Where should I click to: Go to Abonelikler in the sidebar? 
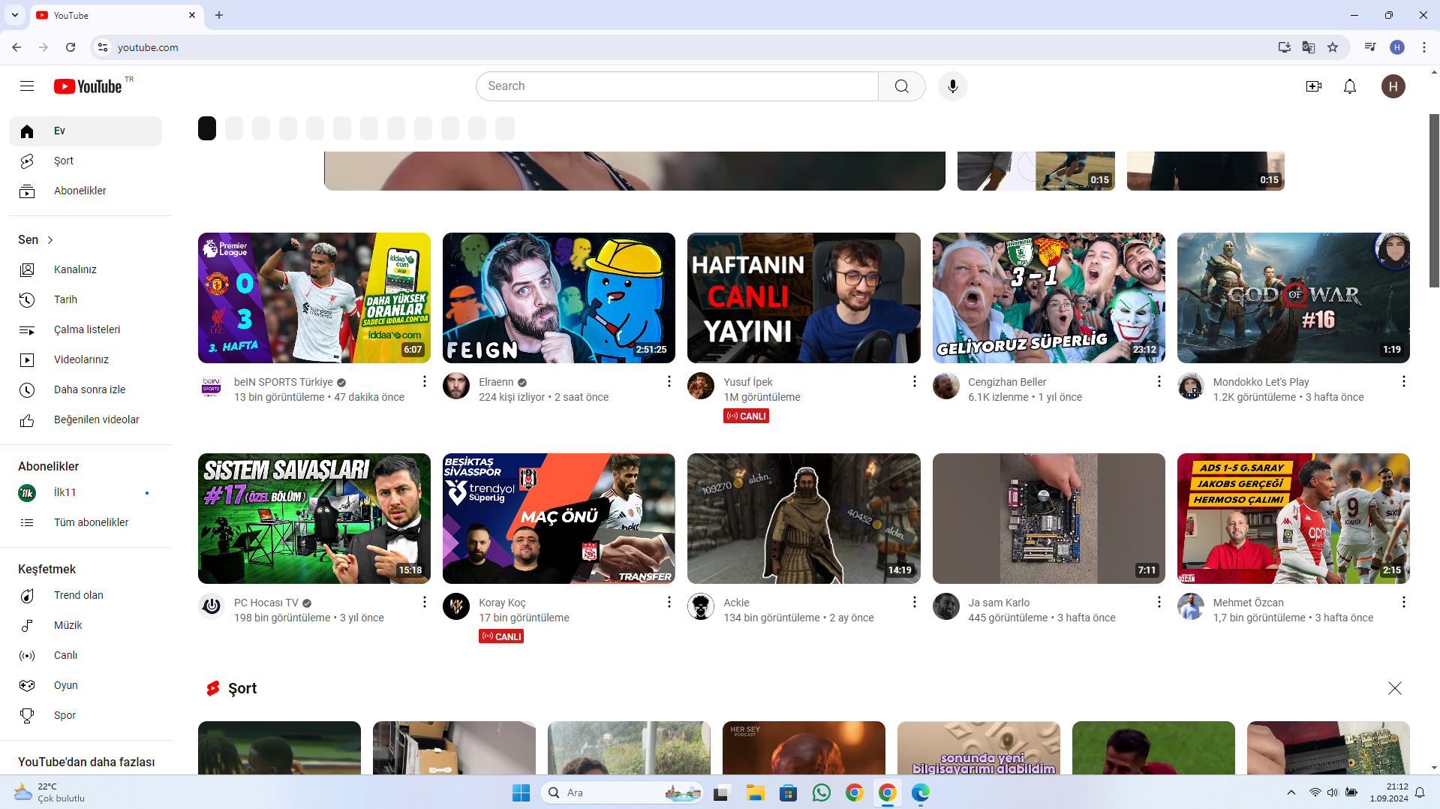tap(86, 191)
